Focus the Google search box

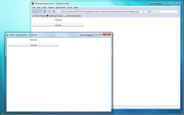coord(165,11)
